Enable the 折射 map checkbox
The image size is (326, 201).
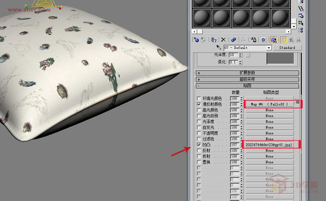tap(199, 156)
